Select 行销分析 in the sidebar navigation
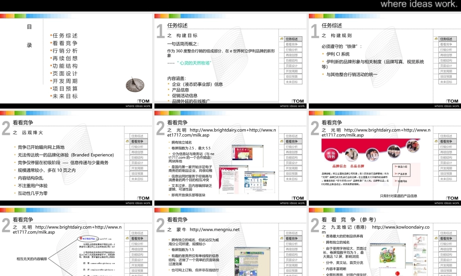This screenshot has height=276, width=461. pos(293,51)
